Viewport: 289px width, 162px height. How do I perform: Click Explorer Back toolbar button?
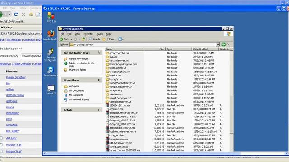point(64,39)
